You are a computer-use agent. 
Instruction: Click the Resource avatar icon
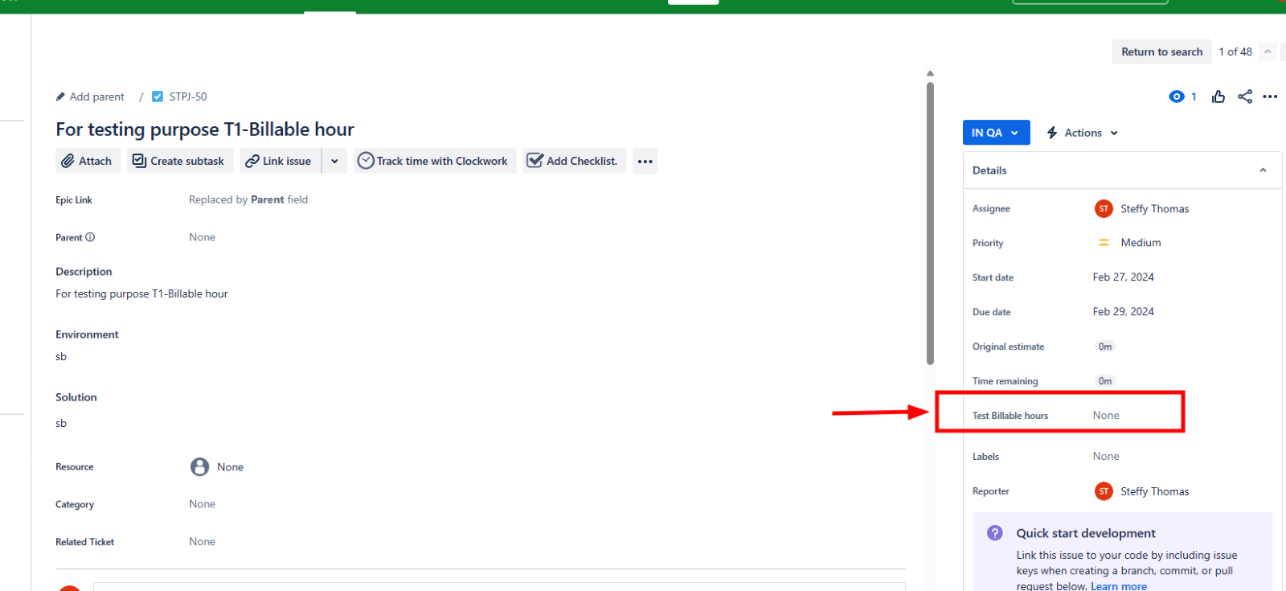coord(199,467)
